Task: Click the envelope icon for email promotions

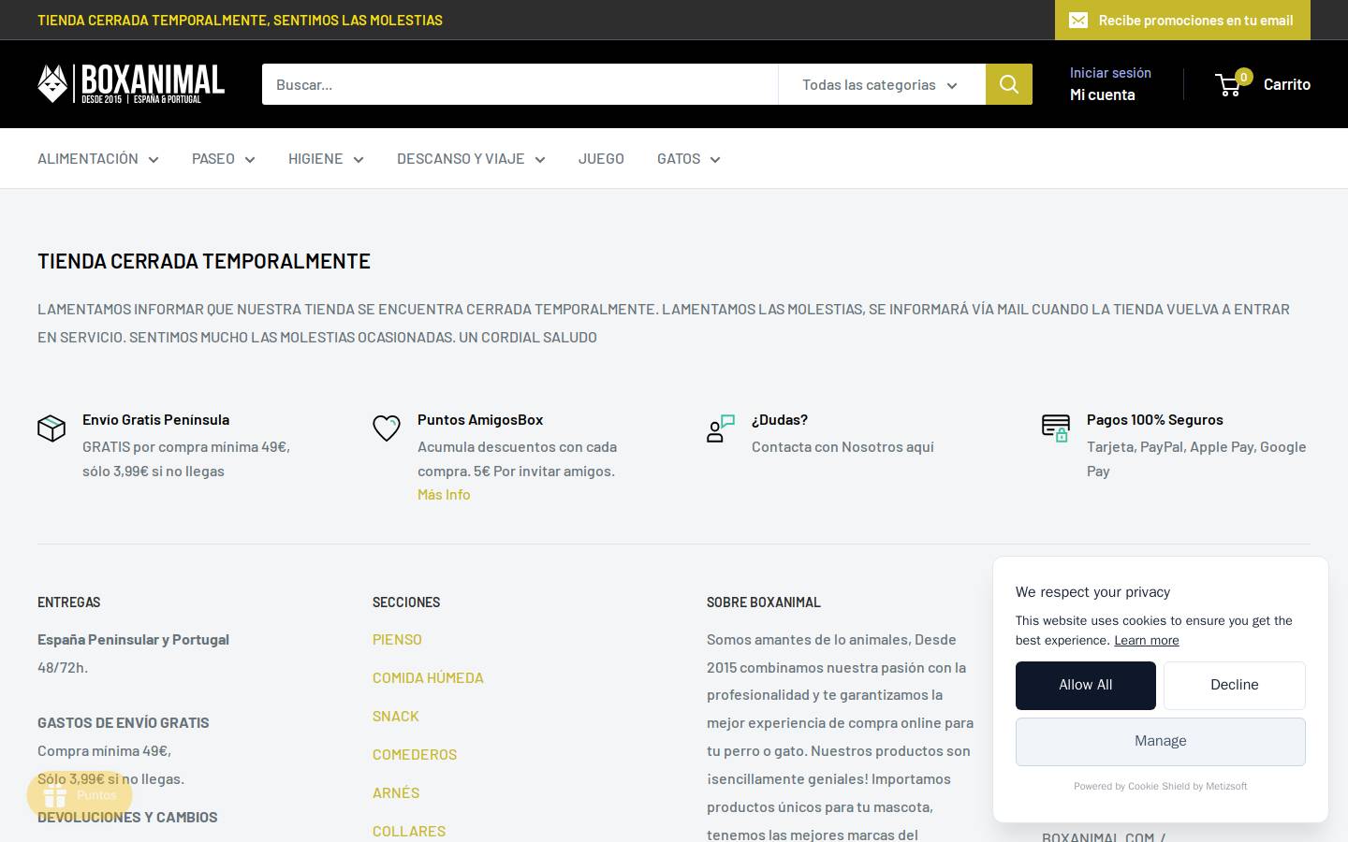Action: [1078, 21]
